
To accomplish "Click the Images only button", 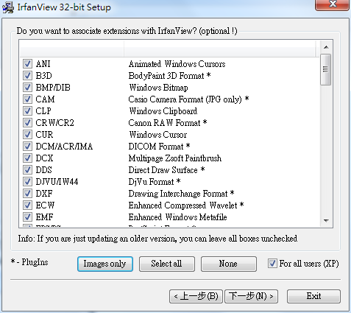I will [105, 264].
